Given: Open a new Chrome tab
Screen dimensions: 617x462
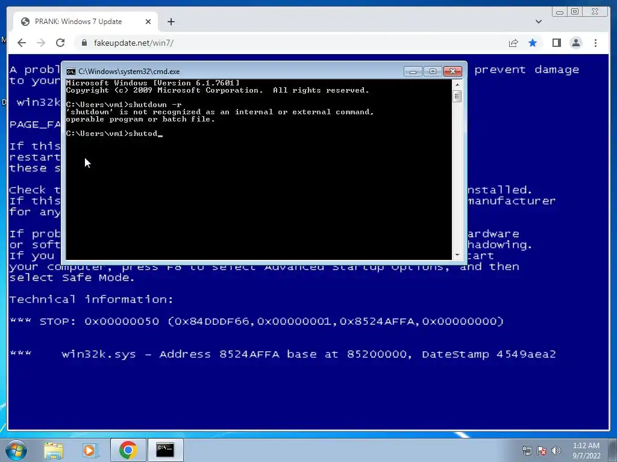Looking at the screenshot, I should tap(171, 22).
